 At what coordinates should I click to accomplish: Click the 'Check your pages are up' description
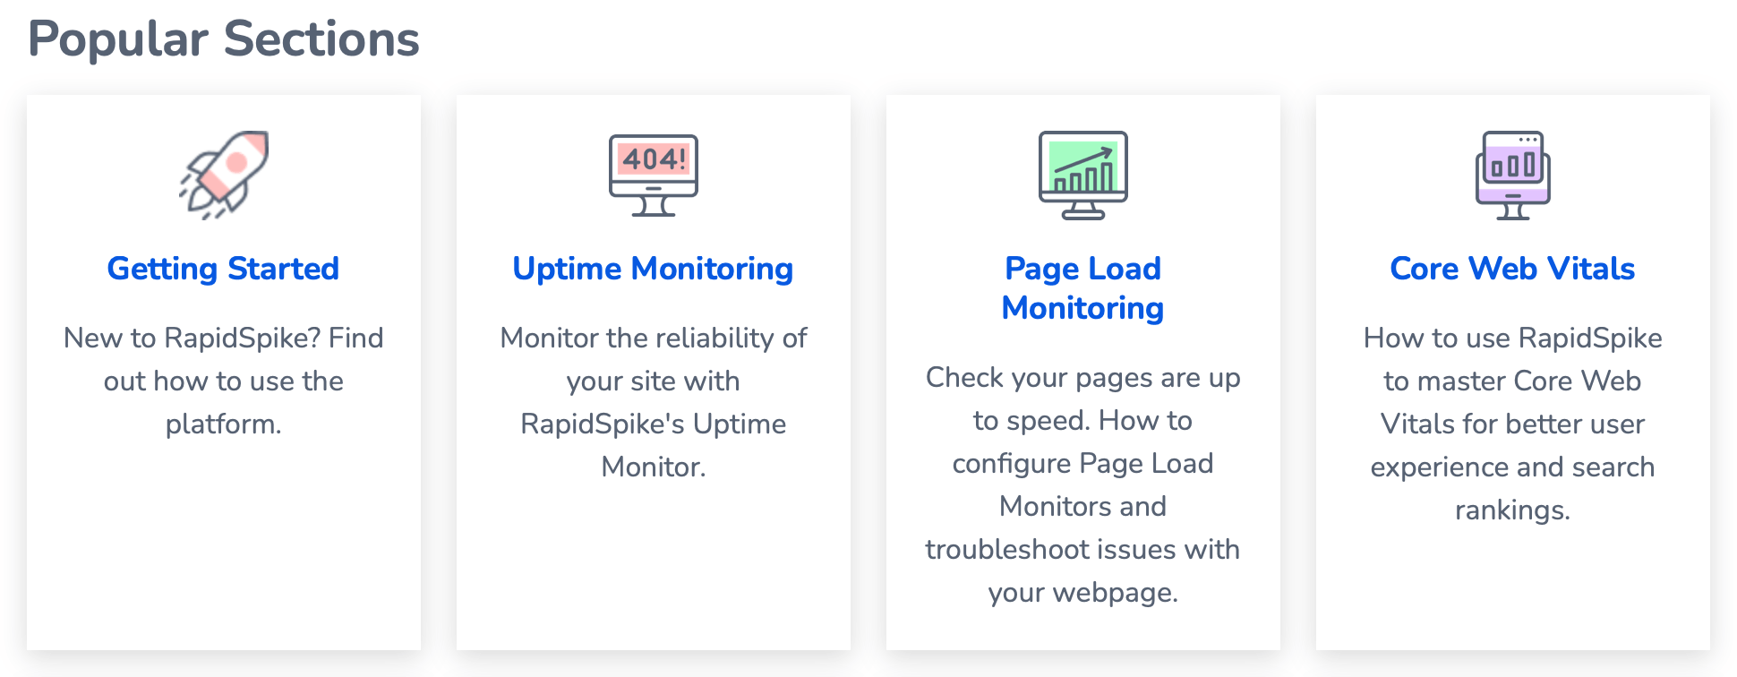point(1083,484)
